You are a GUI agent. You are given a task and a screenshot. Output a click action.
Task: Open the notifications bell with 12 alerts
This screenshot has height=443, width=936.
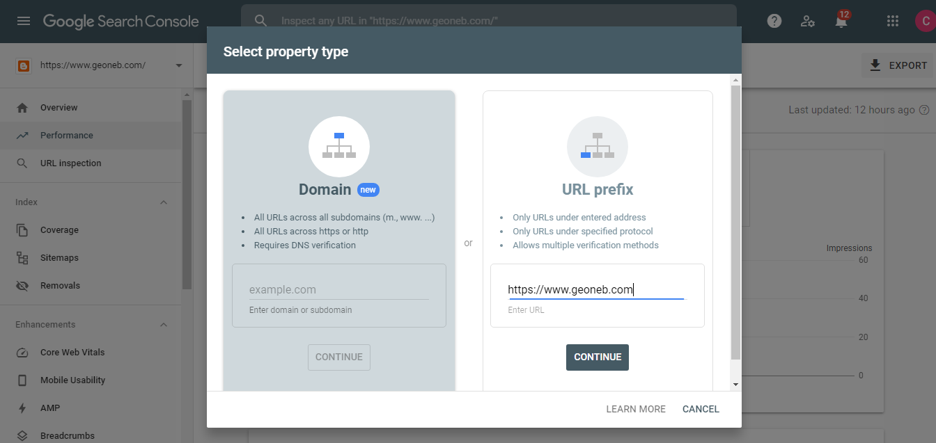click(x=841, y=20)
